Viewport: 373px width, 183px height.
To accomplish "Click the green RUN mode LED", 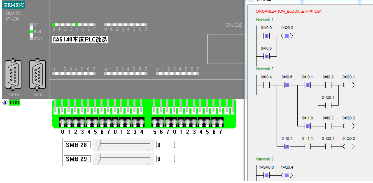I will point(31,32).
